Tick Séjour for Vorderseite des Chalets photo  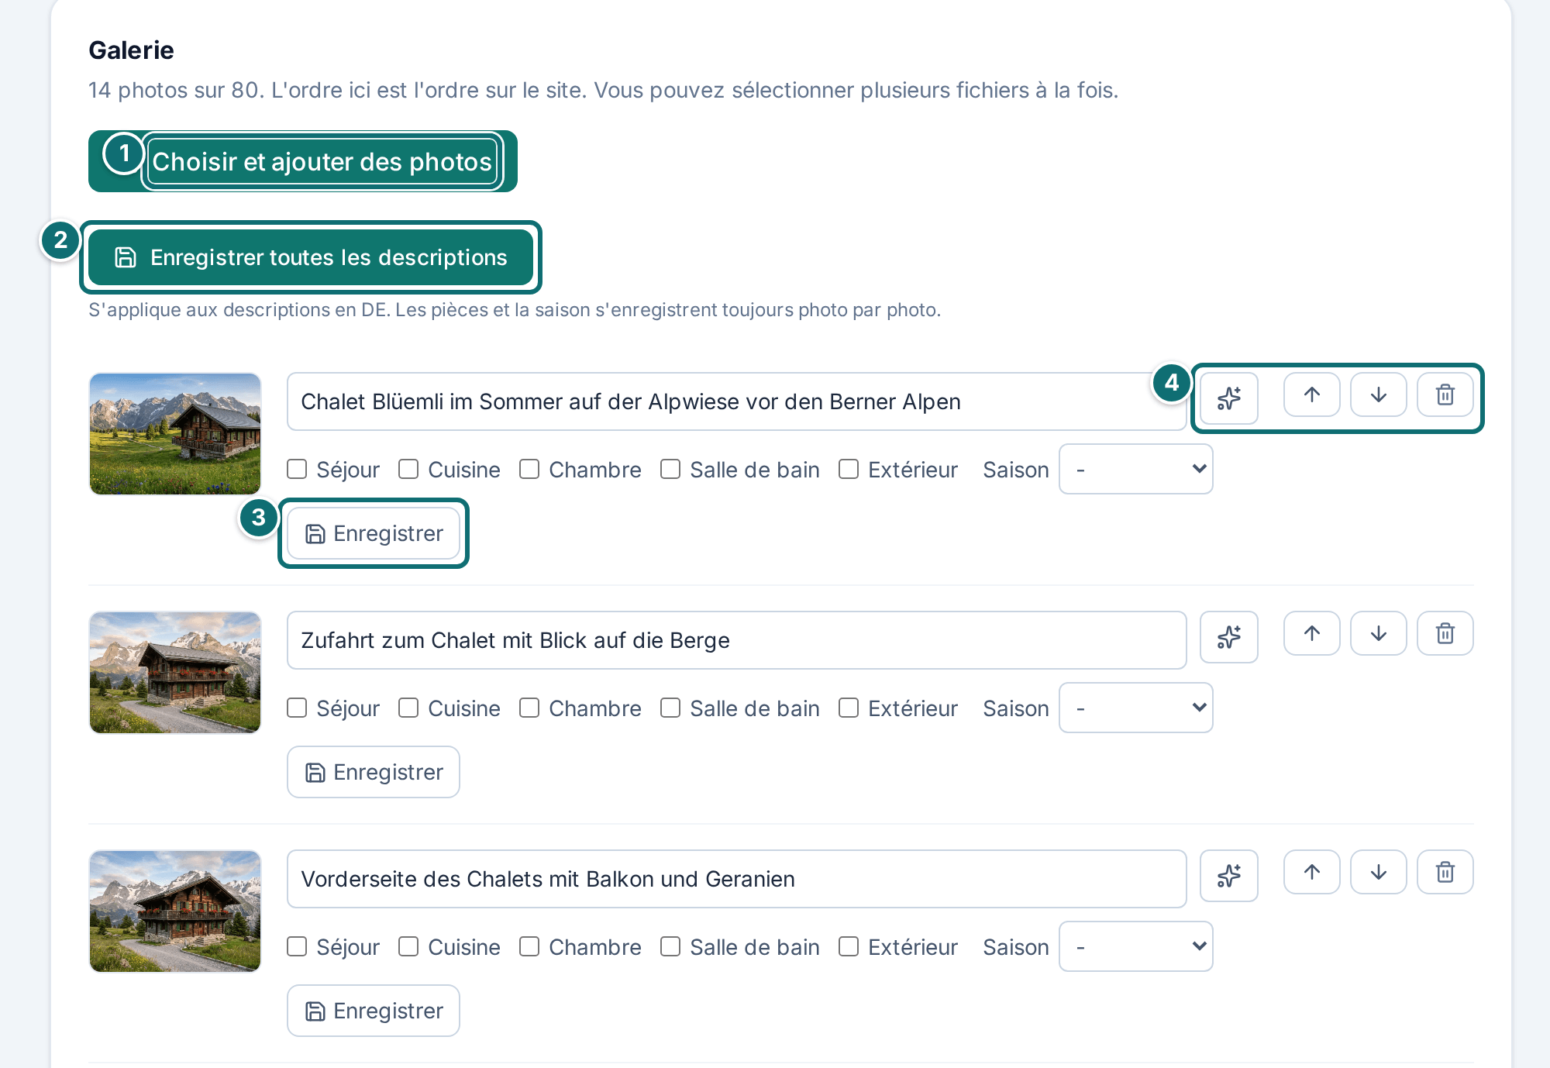click(x=297, y=946)
